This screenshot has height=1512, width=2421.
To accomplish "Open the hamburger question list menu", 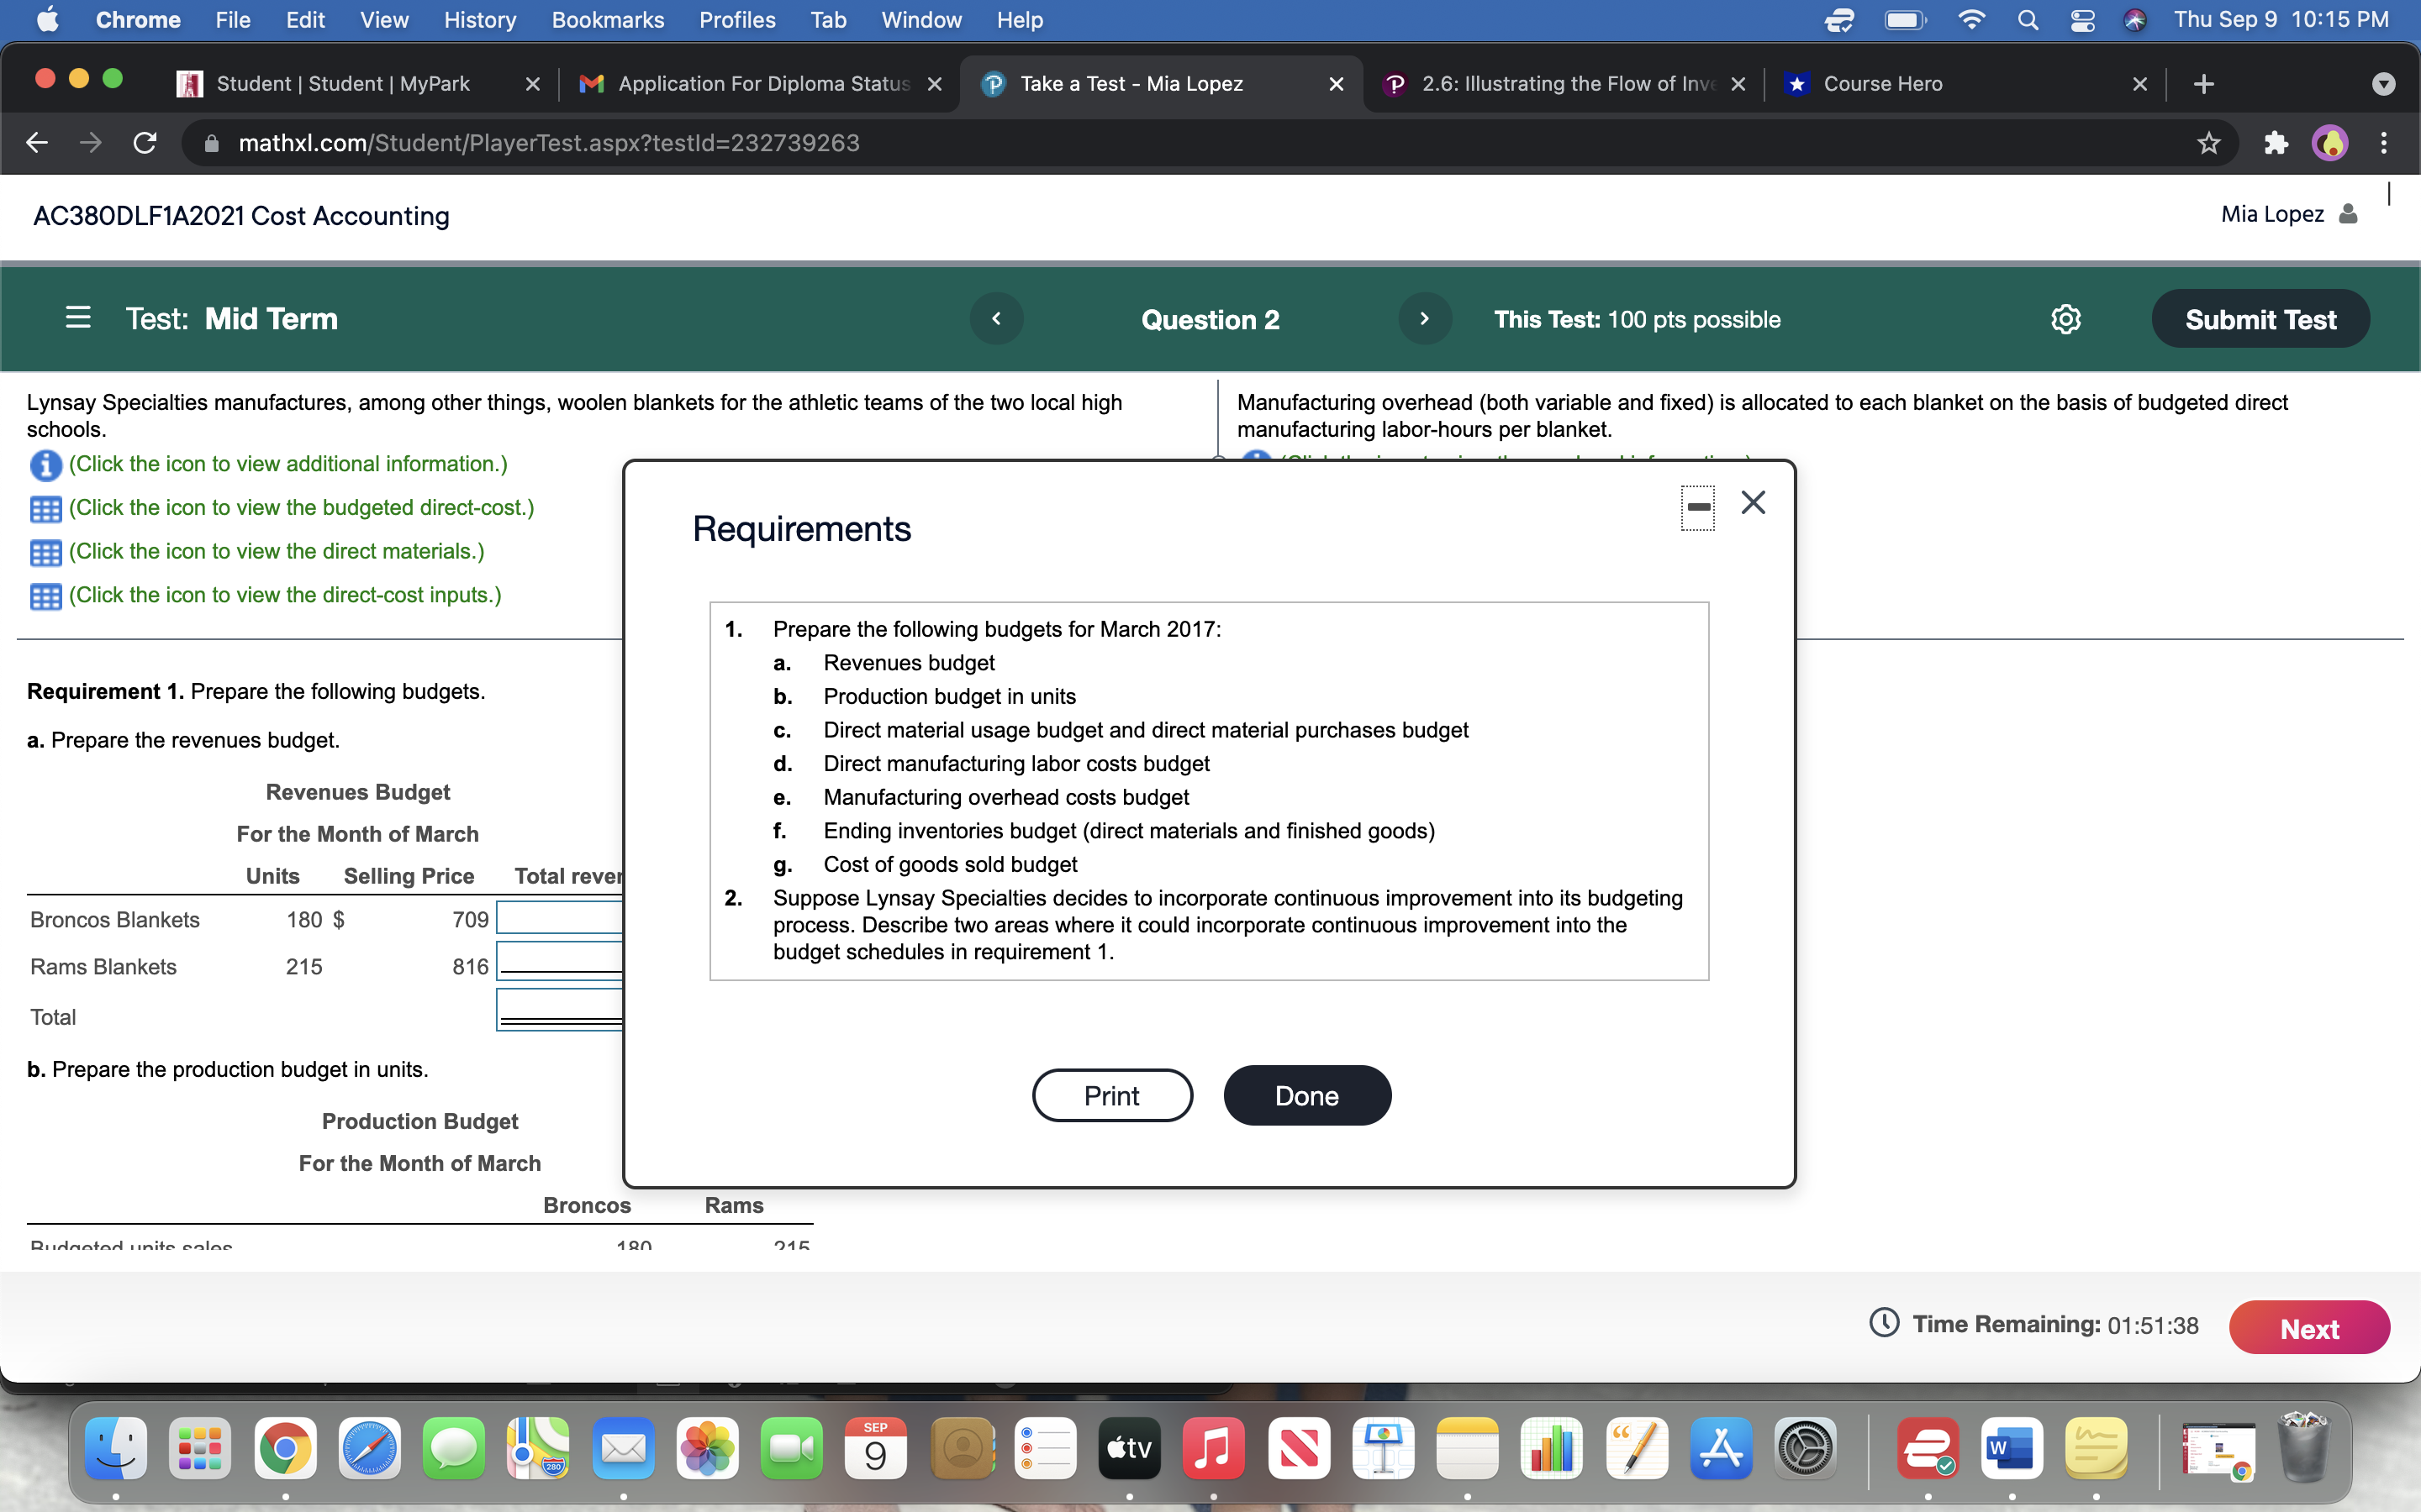I will pyautogui.click(x=78, y=319).
